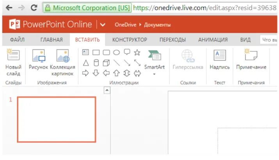
Task: Click the 'Что вы' search box
Action: pyautogui.click(x=269, y=40)
